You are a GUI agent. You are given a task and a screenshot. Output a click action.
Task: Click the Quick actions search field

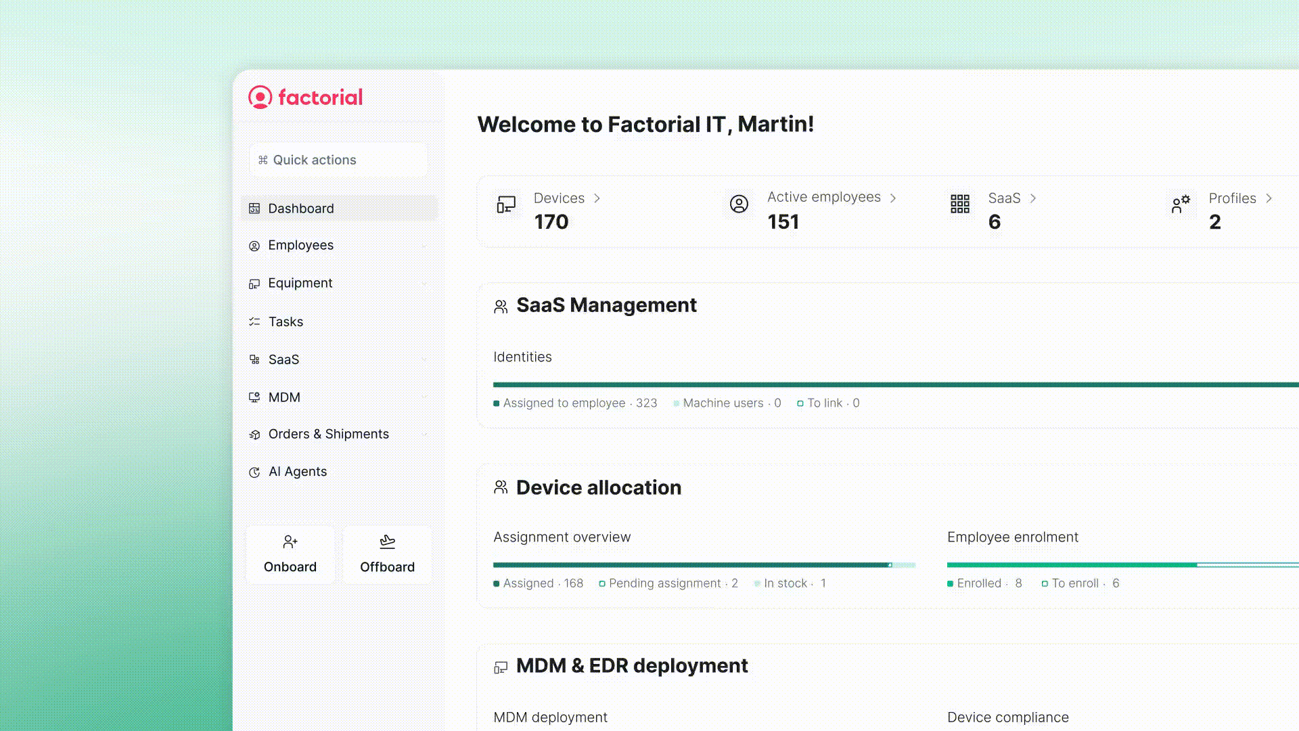pyautogui.click(x=338, y=160)
